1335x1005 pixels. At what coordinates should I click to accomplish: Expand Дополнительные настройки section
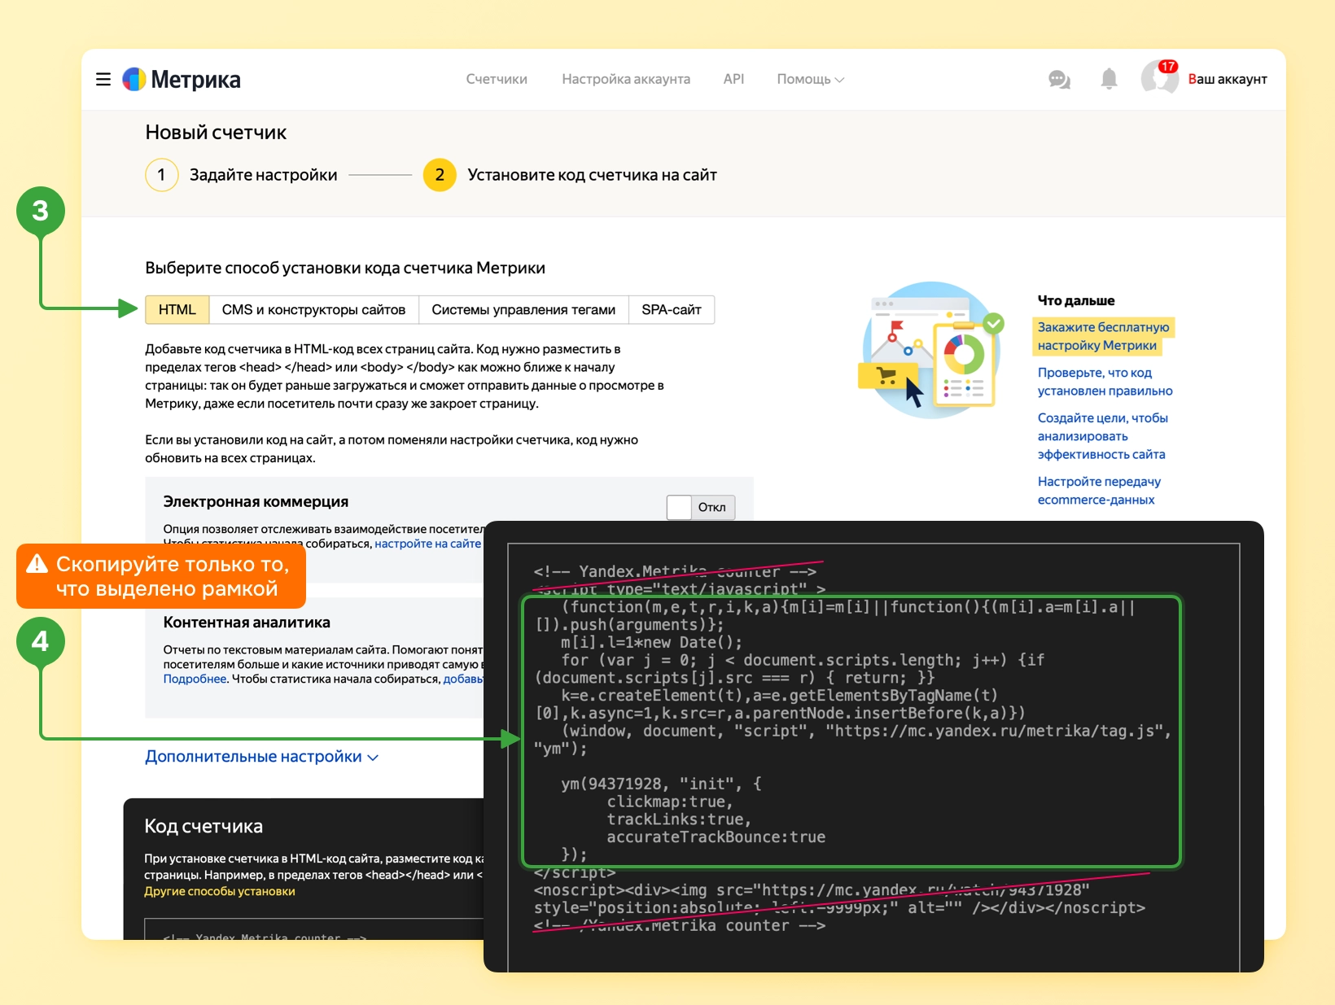point(261,757)
